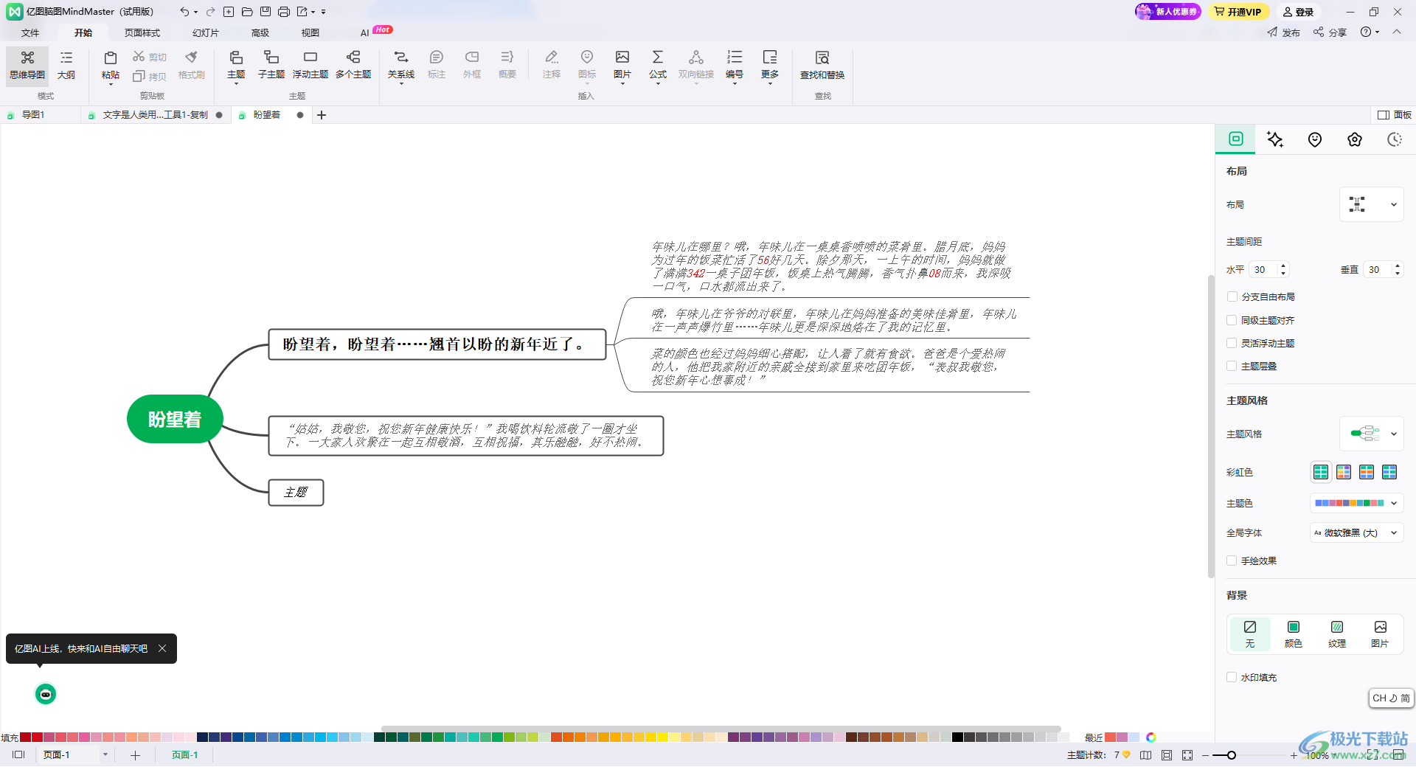Insert a Picture (图片)
Screen dimensions: 1416x767
(622, 66)
